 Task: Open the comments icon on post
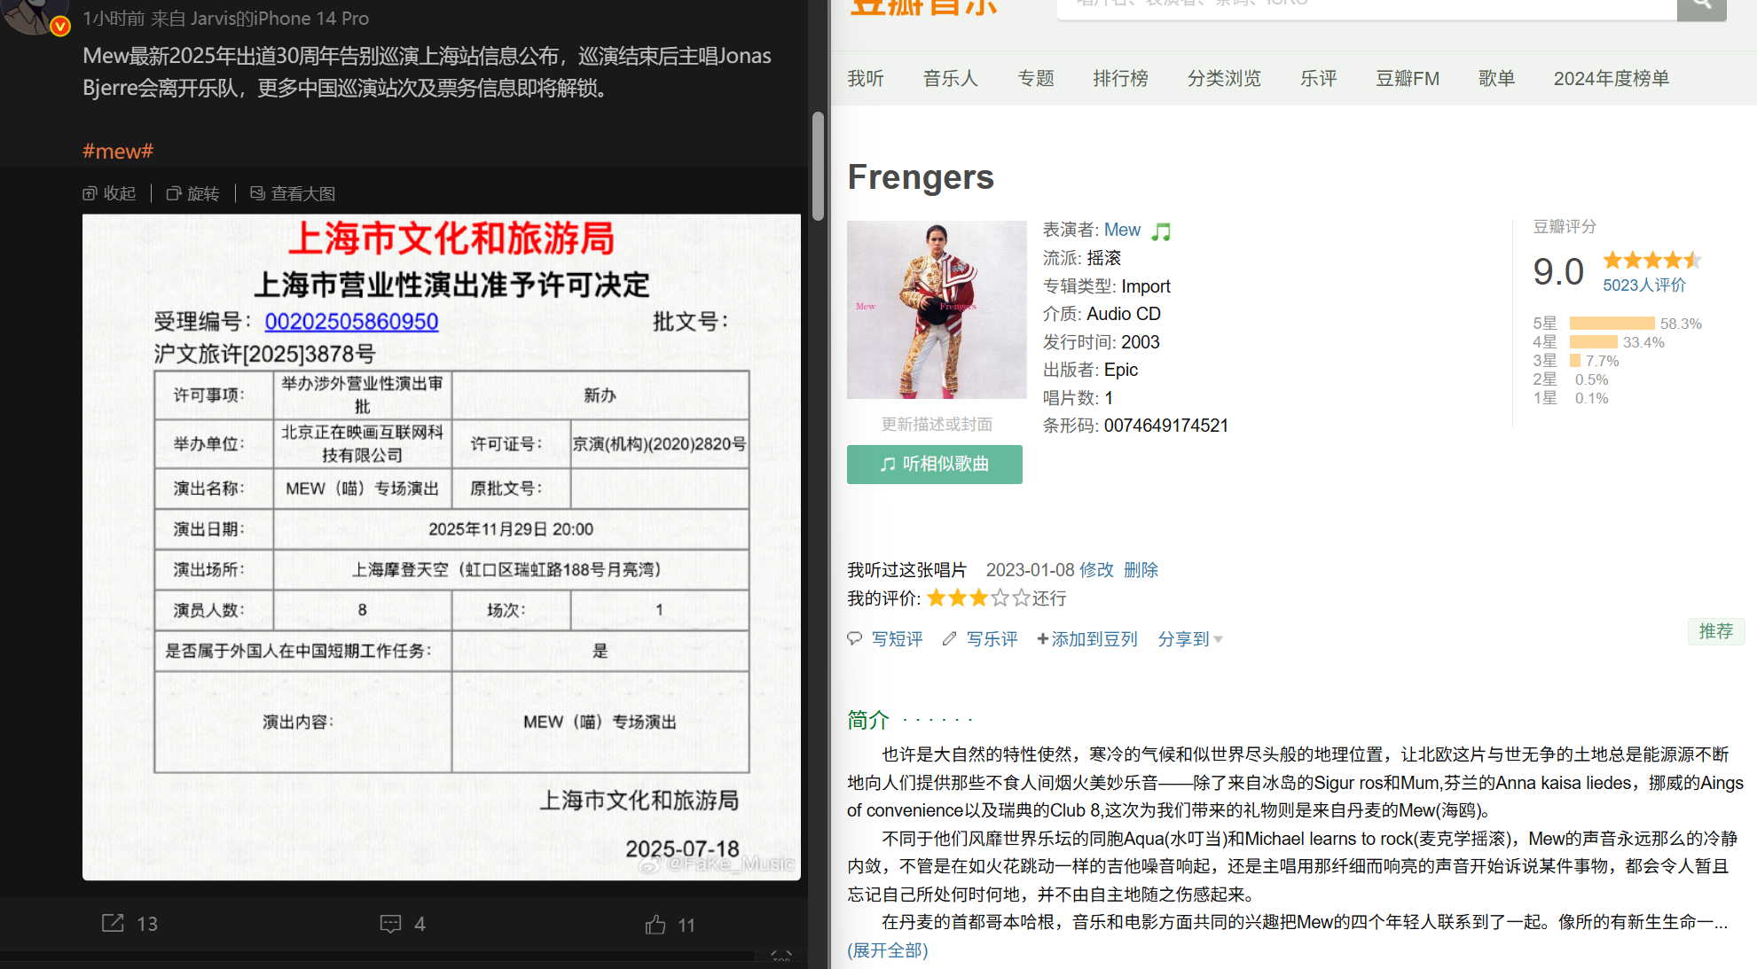pos(390,924)
